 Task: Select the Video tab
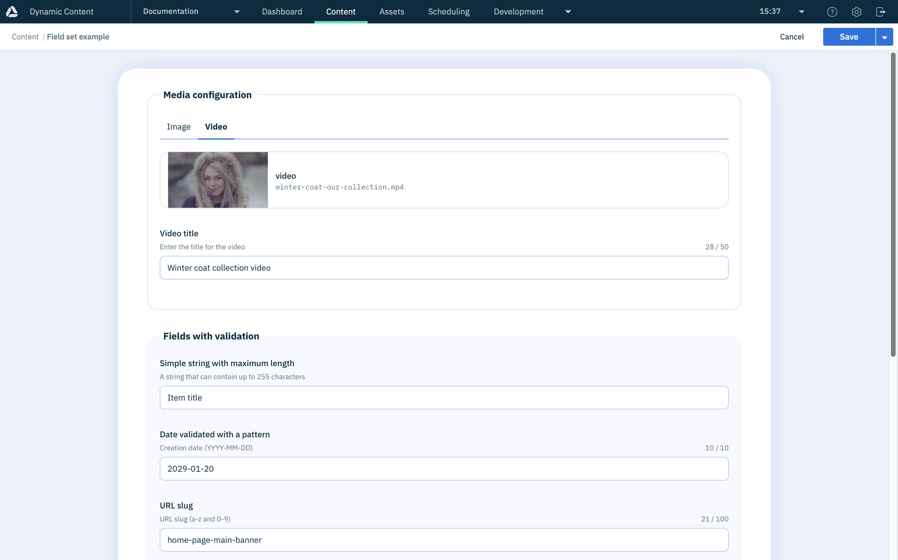[x=216, y=127]
